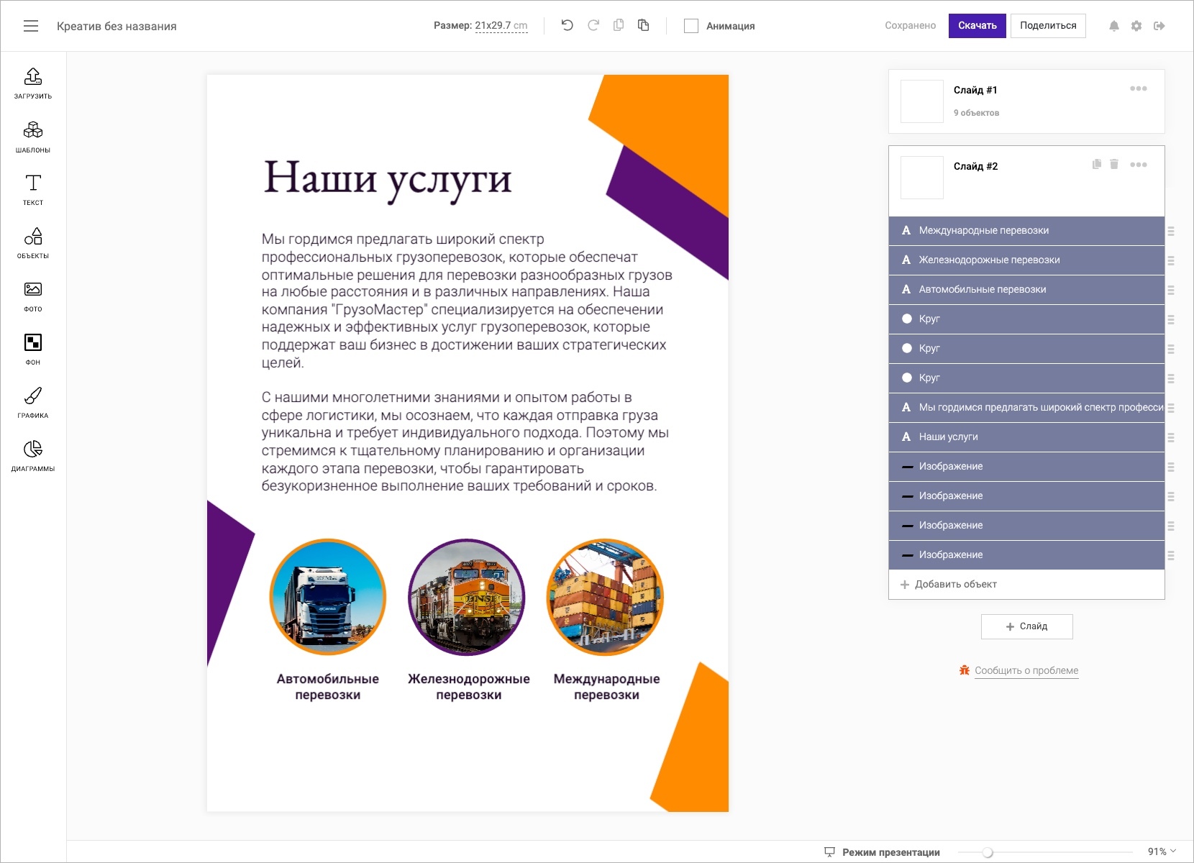Open the Фон background panel
Screen dimensions: 1194x863
click(33, 350)
